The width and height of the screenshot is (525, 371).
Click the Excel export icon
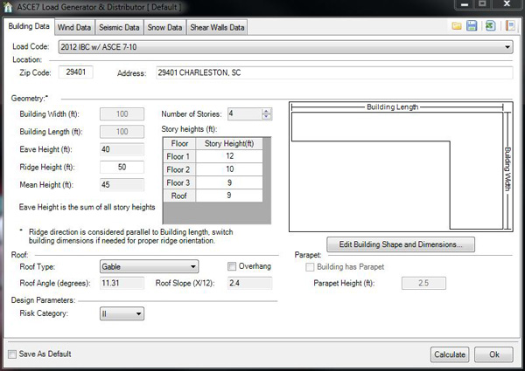coord(491,25)
